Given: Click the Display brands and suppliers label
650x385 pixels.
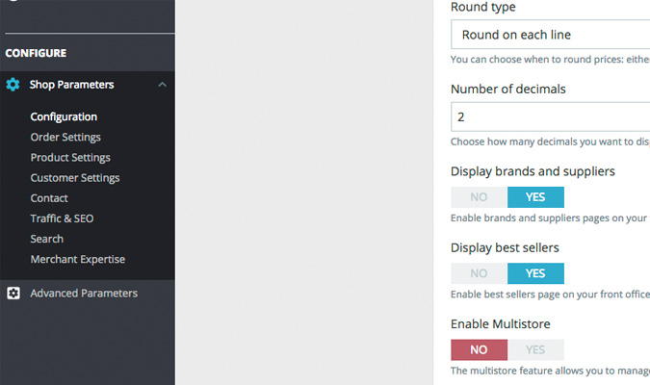Looking at the screenshot, I should [x=533, y=171].
